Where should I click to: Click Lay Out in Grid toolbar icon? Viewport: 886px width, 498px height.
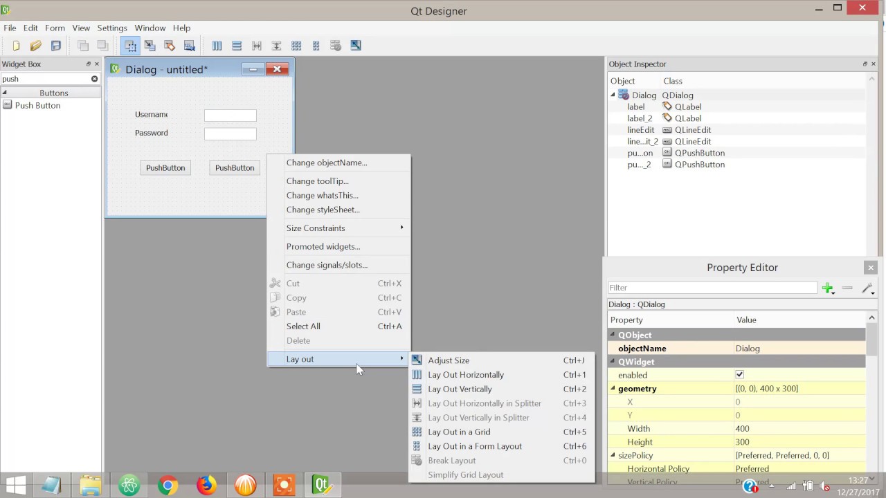pyautogui.click(x=296, y=46)
